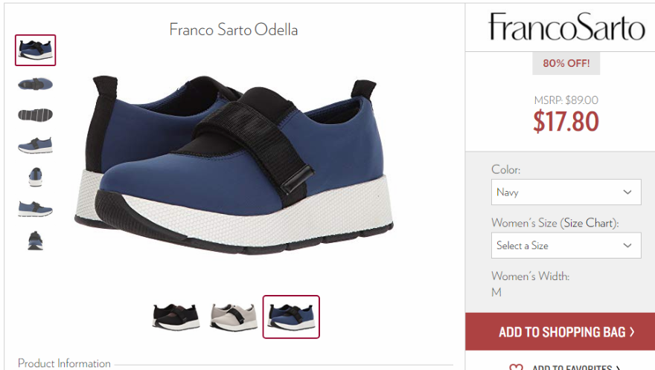Expand the Select a Size dropdown
The width and height of the screenshot is (655, 370).
(x=566, y=245)
